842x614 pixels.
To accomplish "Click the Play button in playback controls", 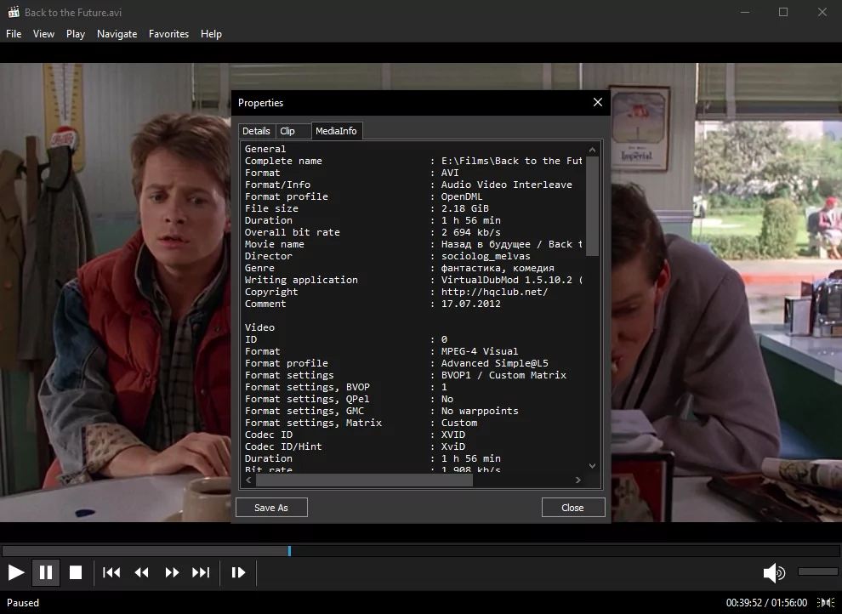I will [x=16, y=572].
